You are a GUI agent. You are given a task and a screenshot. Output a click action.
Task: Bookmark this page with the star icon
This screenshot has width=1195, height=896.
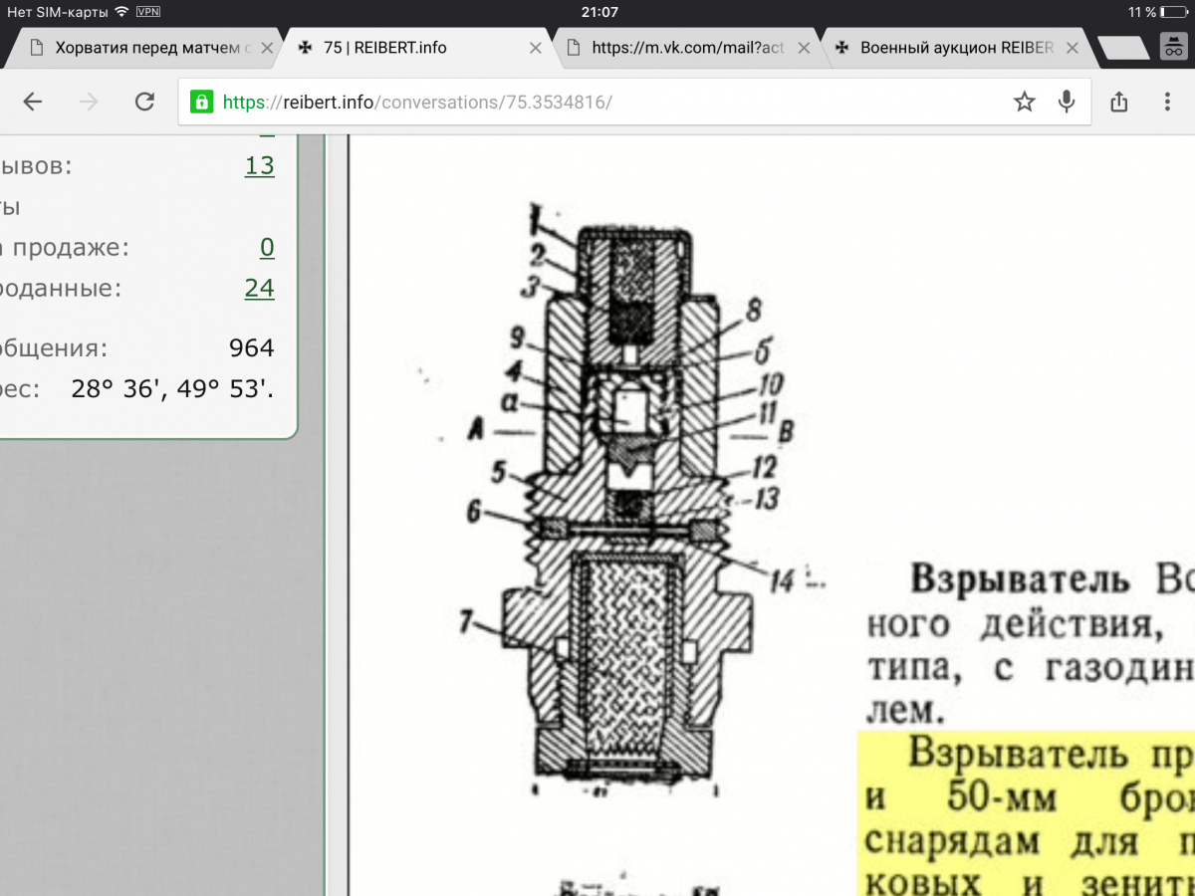click(x=1024, y=102)
